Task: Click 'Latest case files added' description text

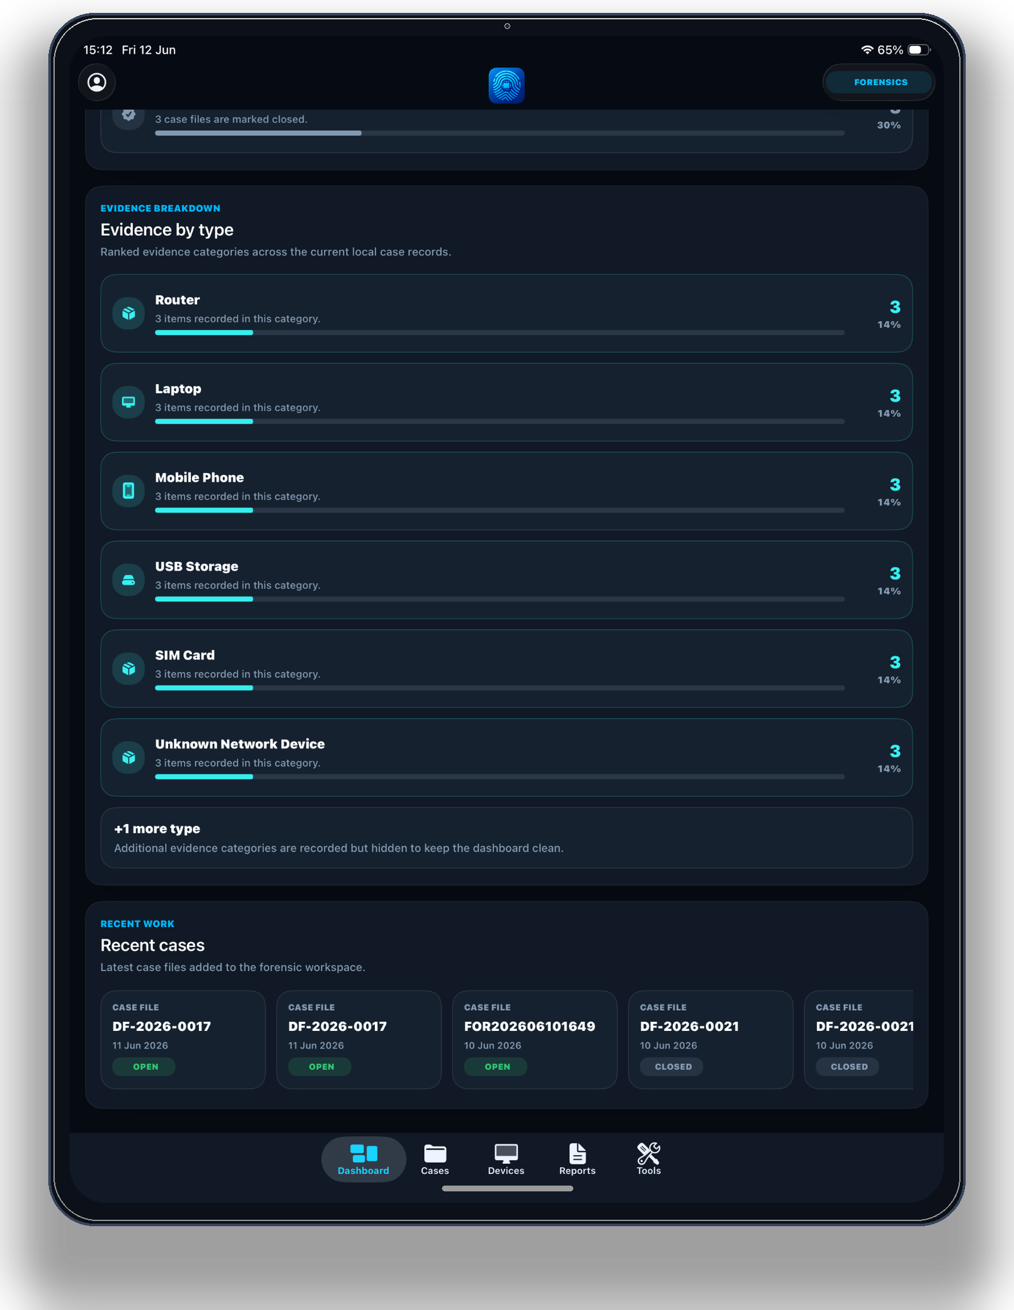Action: [233, 967]
